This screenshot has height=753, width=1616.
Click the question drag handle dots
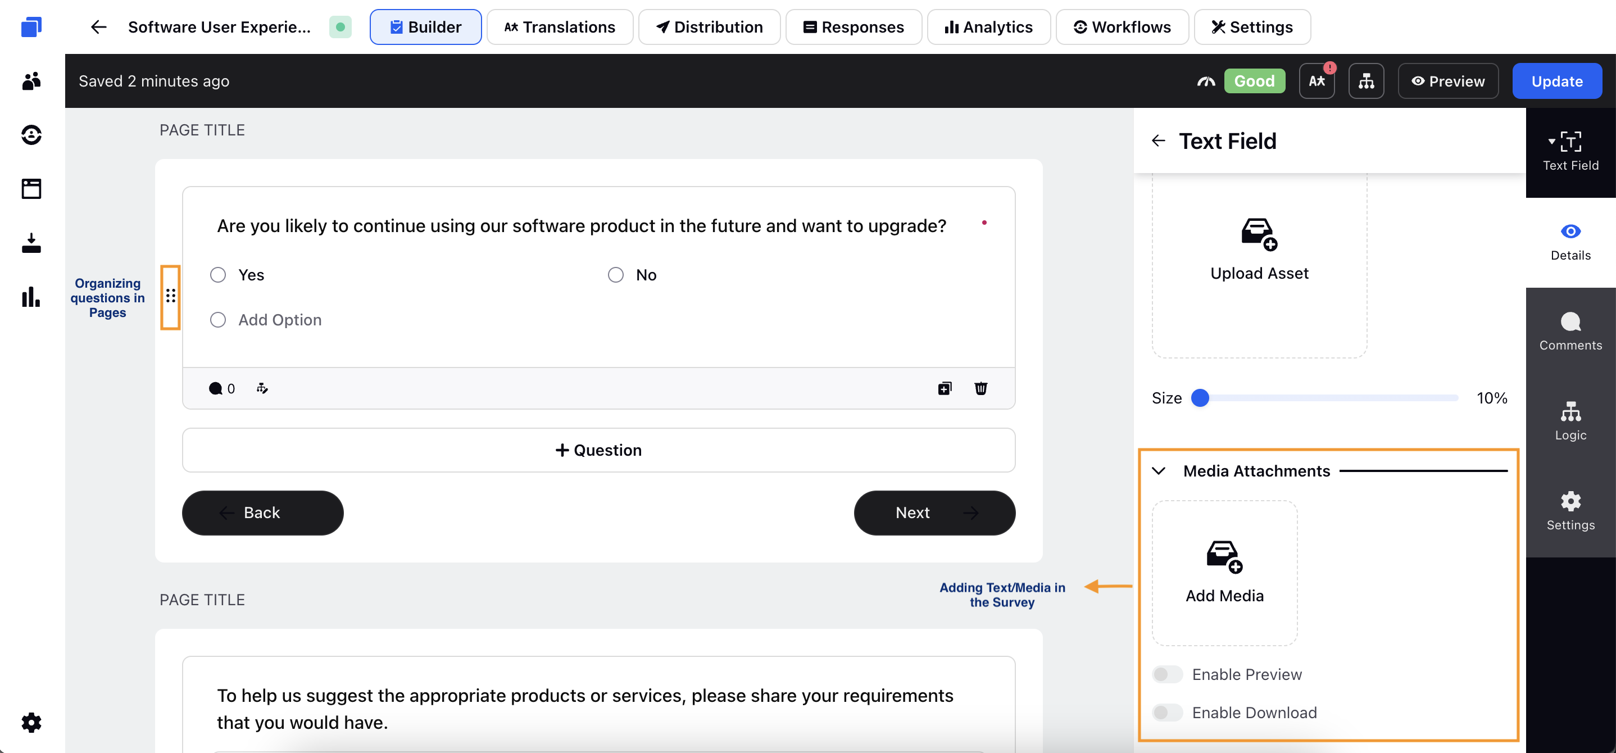click(x=171, y=296)
